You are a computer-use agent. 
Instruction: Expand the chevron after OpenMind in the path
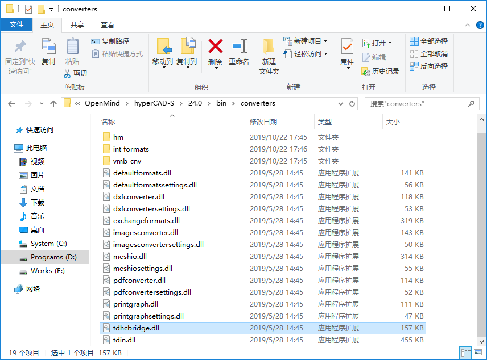coord(127,103)
